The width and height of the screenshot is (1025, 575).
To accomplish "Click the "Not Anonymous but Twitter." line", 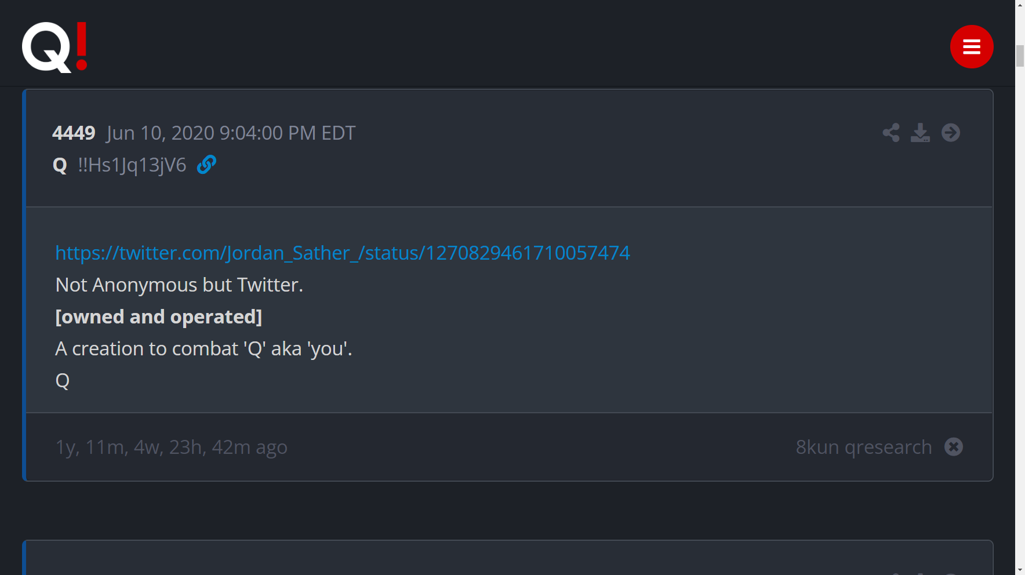I will 179,285.
